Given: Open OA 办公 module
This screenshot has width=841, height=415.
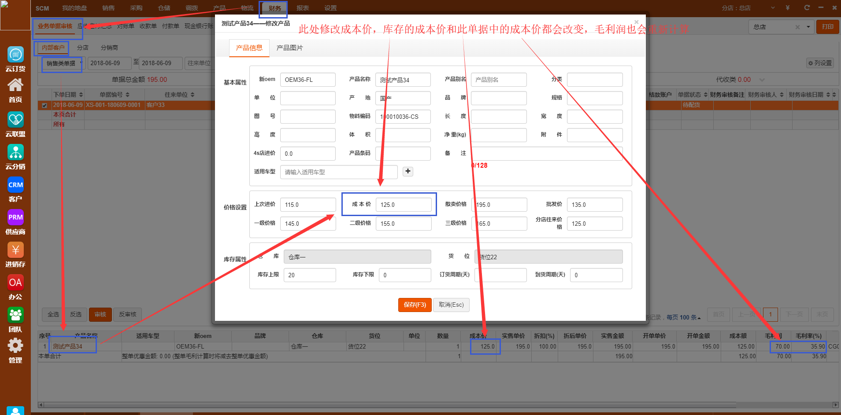Looking at the screenshot, I should (15, 283).
